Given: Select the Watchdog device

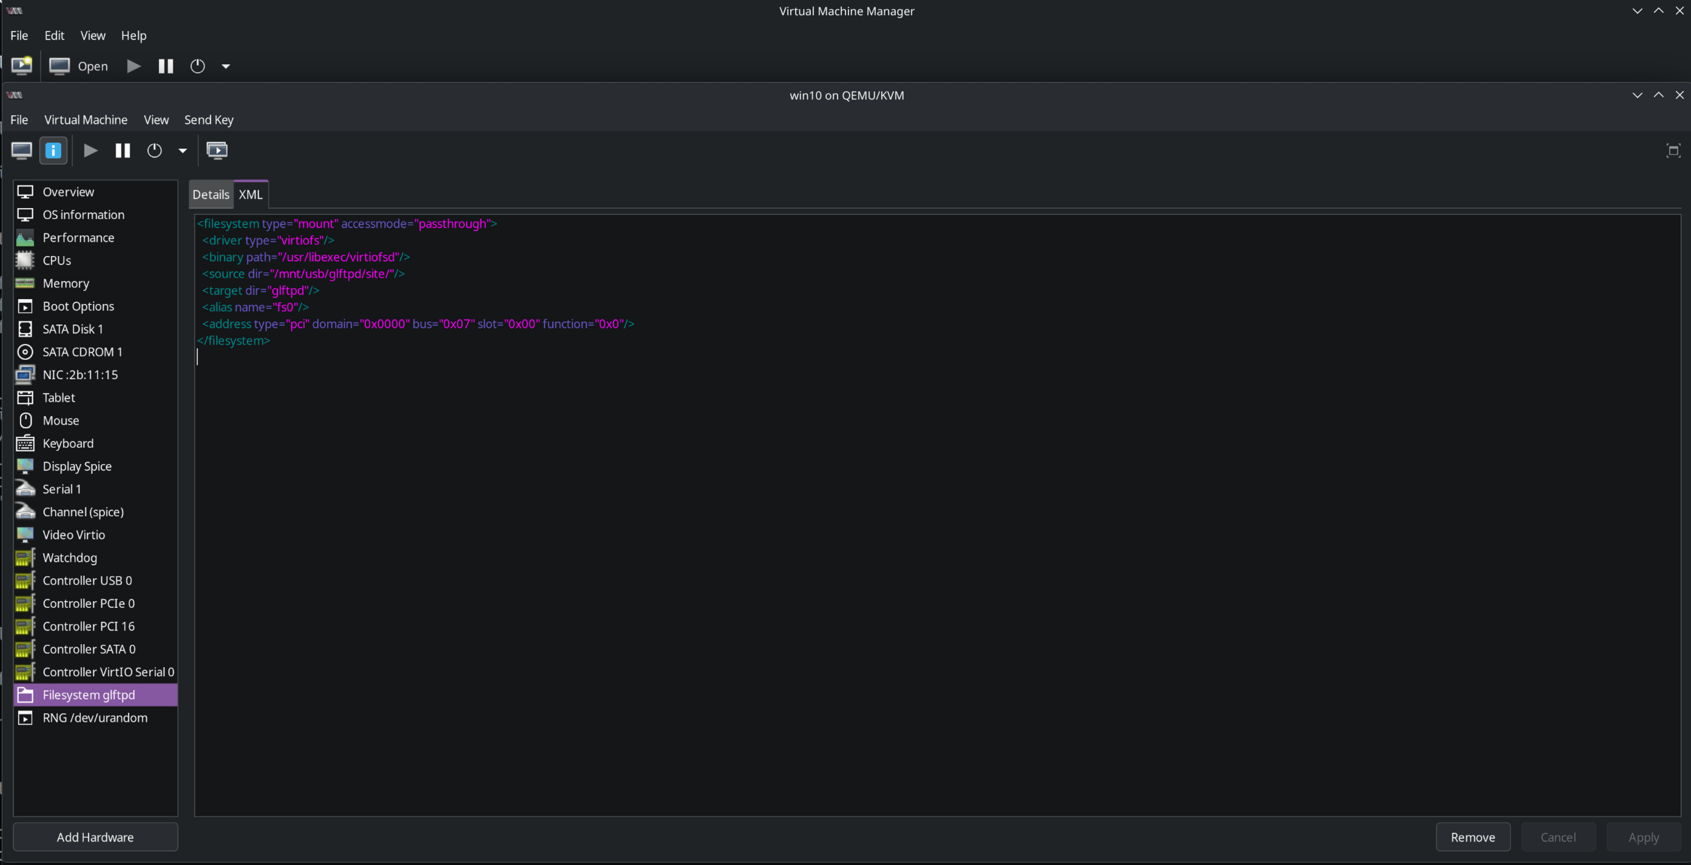Looking at the screenshot, I should point(70,557).
